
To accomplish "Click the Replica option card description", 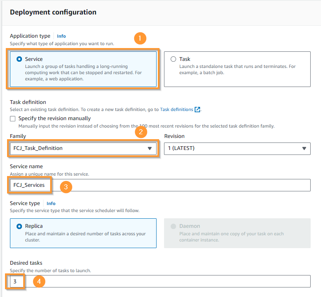I will (85, 237).
